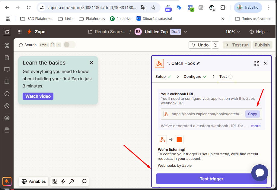Open the Trabalho Chrome profile

[x=248, y=8]
